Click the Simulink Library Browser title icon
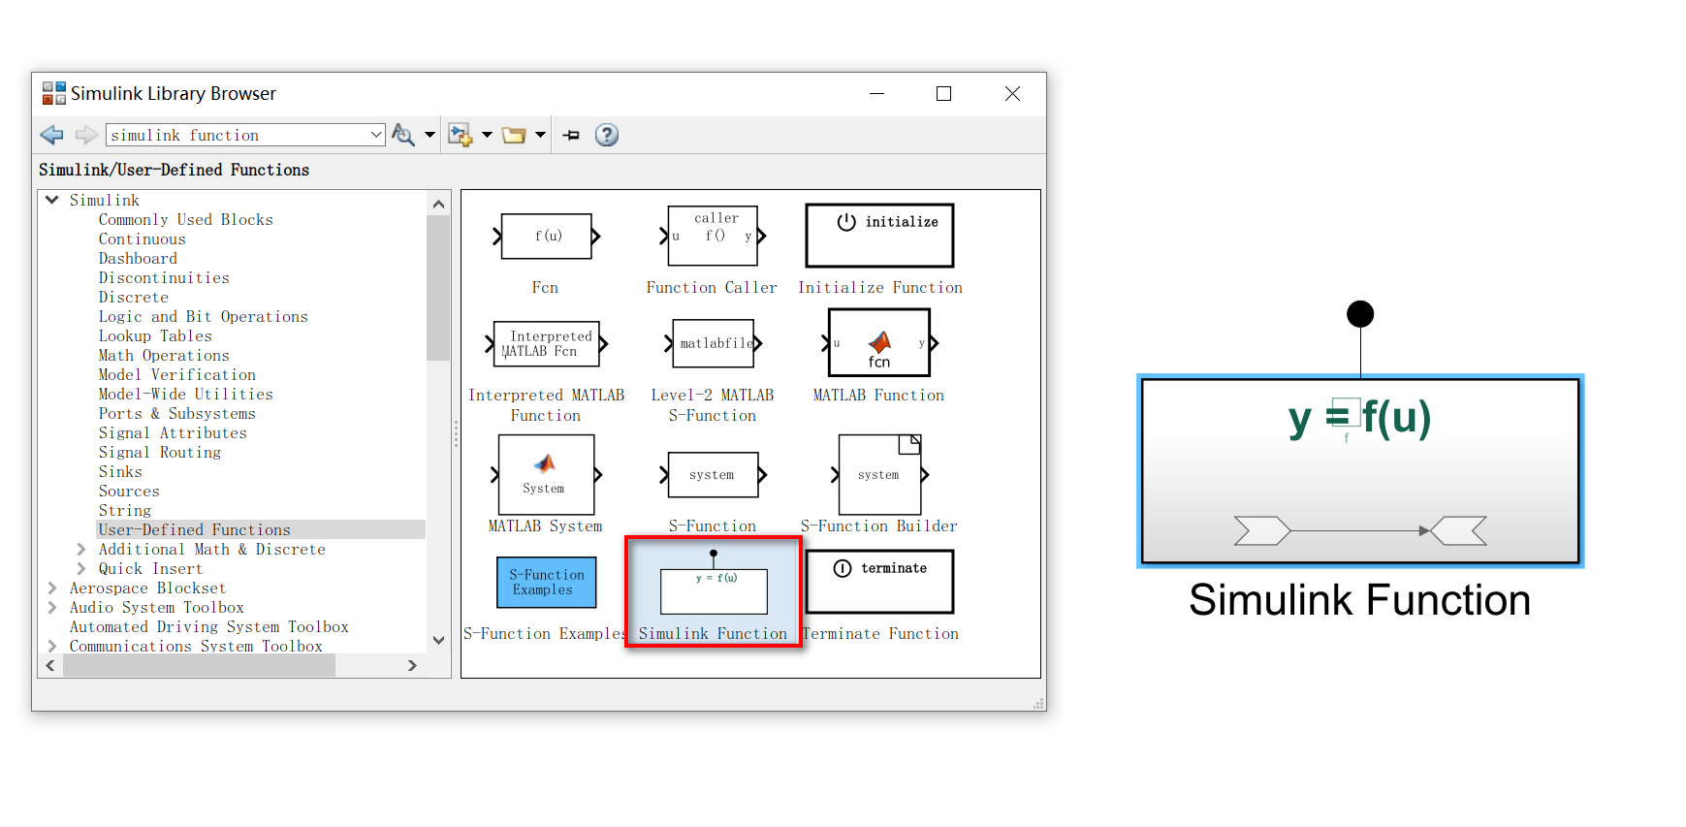Image resolution: width=1686 pixels, height=827 pixels. click(x=54, y=93)
